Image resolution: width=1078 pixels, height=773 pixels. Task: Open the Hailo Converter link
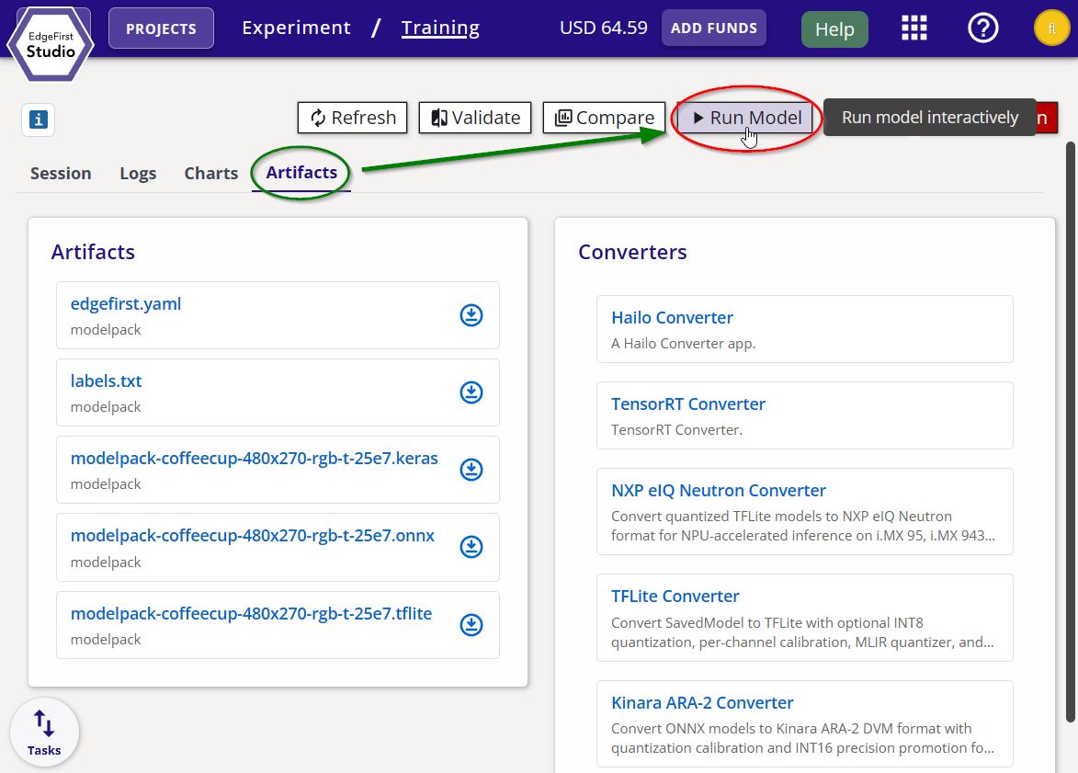point(672,317)
